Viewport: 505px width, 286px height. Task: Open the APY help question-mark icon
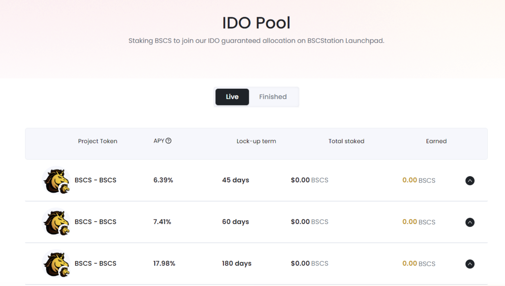[x=168, y=141]
